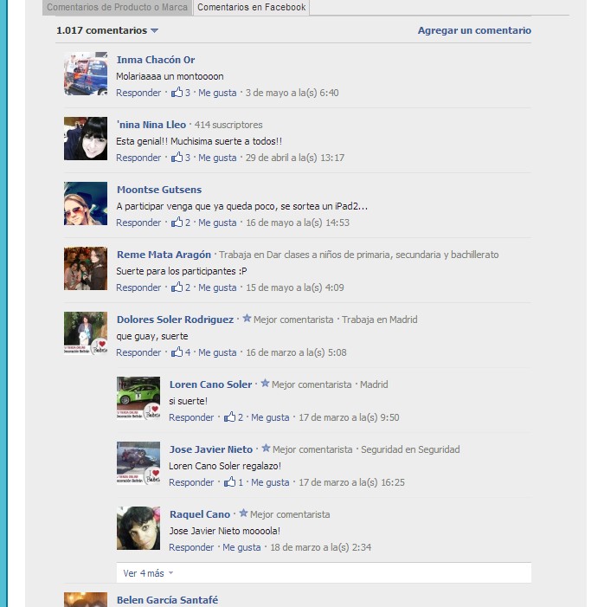Screen dimensions: 604x607
Task: Reply to Moontse Gutsens' comment via Responder
Action: (x=138, y=223)
